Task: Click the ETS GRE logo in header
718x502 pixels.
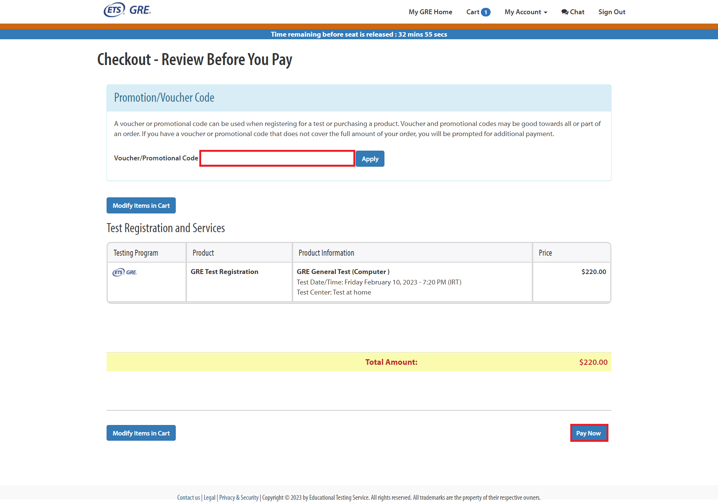Action: coord(127,10)
